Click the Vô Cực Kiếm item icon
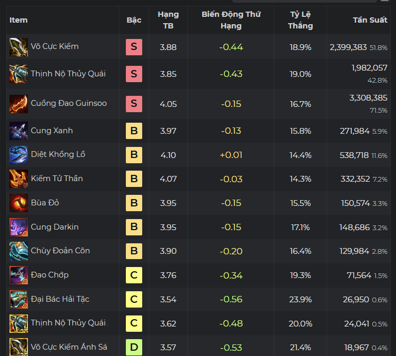The image size is (396, 356). (x=18, y=47)
